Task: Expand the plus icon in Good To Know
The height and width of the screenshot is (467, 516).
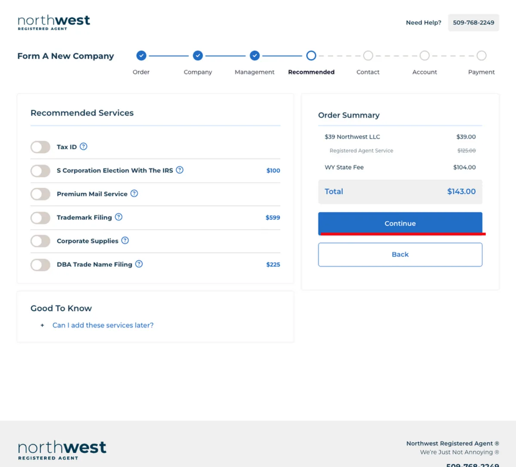Action: click(42, 325)
